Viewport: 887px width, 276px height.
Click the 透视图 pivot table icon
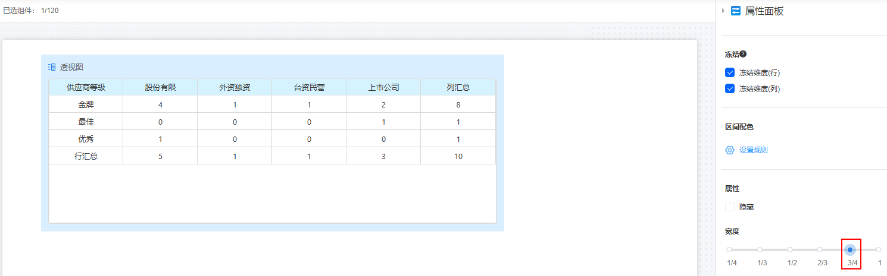click(52, 67)
